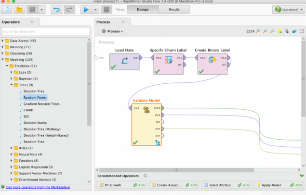This screenshot has height=195, width=306.
Task: Open a process with folder icon
Action: pos(19,10)
